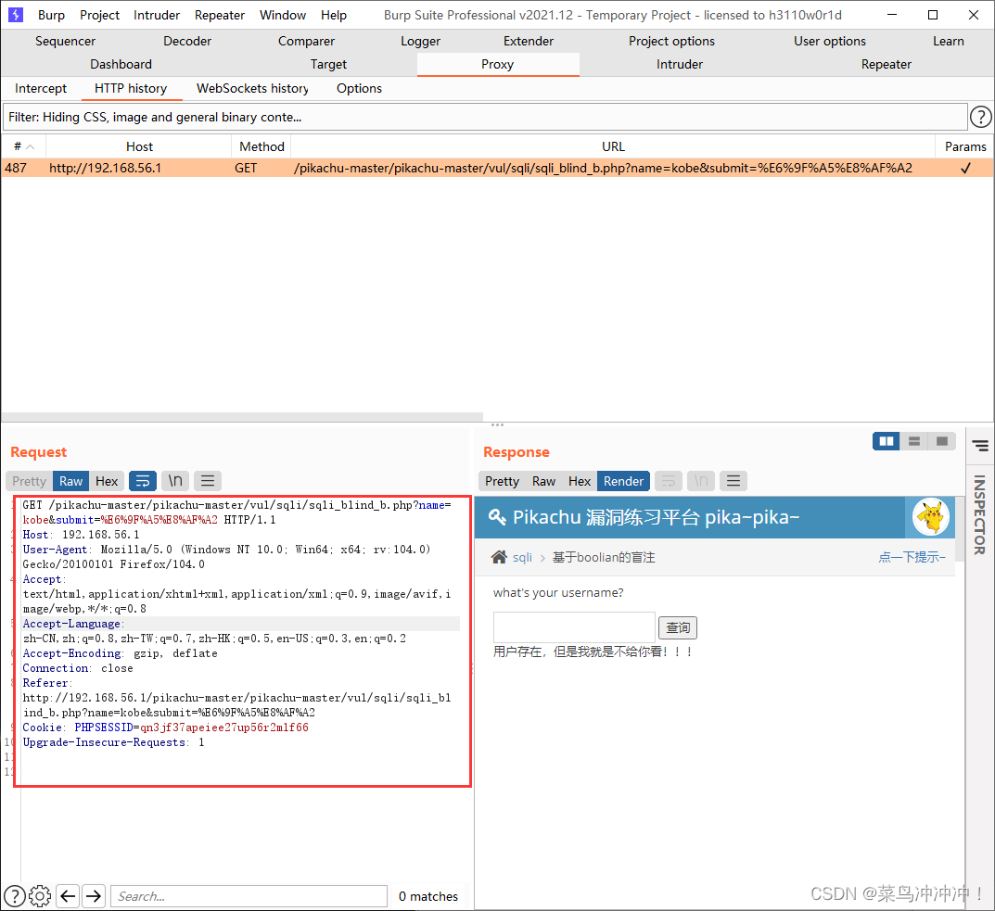Click the disabled word wrap icon in Response
Image resolution: width=995 pixels, height=911 pixels.
[x=669, y=481]
